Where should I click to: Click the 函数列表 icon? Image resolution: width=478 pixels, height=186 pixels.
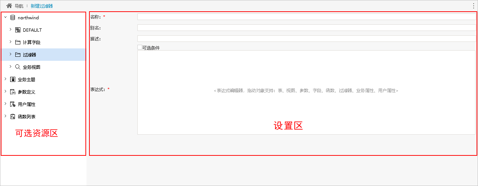[x=13, y=116]
